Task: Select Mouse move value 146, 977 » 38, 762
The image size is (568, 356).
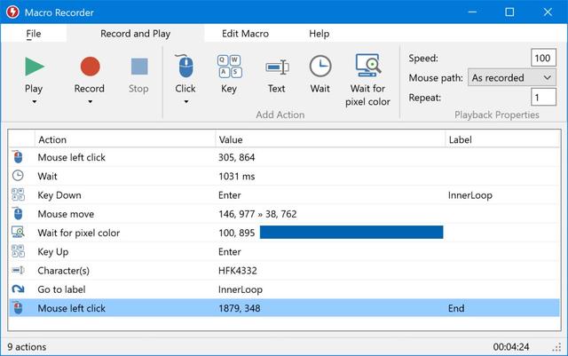Action: tap(257, 214)
